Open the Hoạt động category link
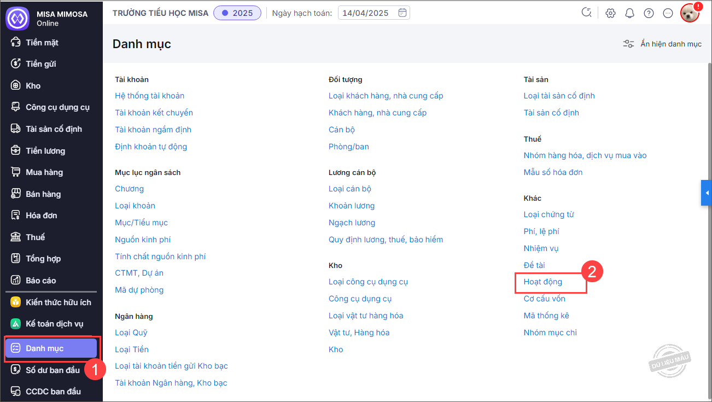712x402 pixels. click(542, 282)
